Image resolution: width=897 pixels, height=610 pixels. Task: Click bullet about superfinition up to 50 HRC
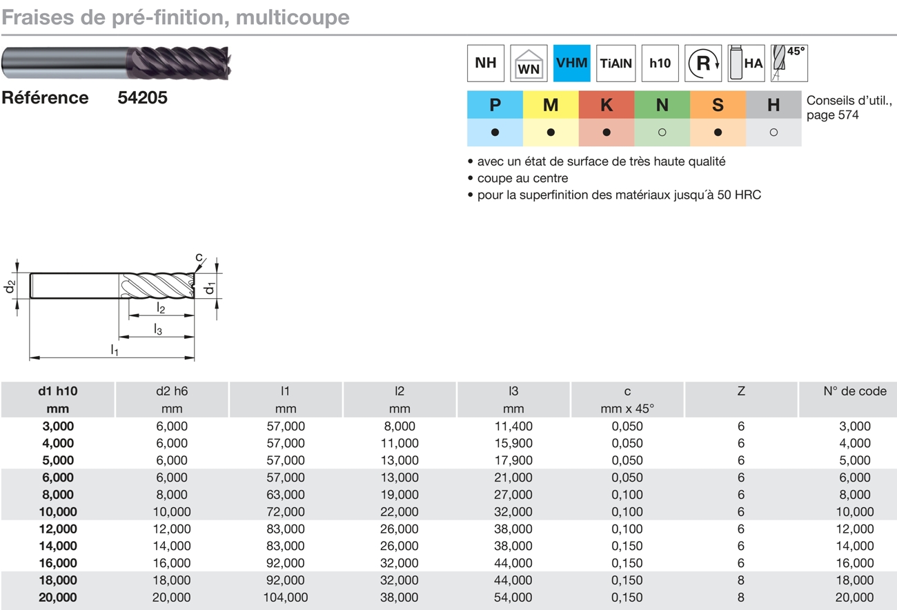pos(614,195)
